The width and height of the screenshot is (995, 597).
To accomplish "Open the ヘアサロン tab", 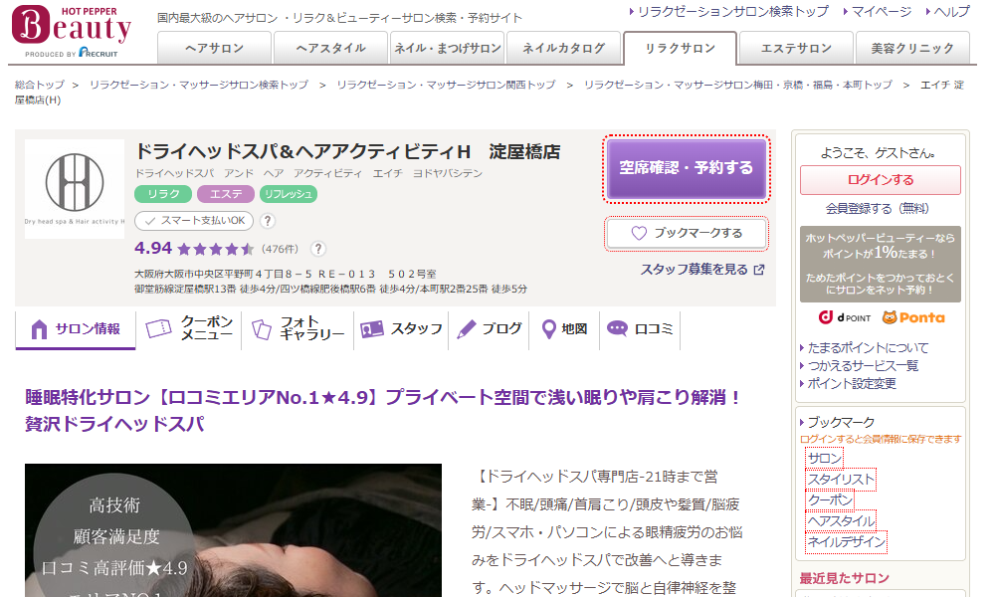I will click(x=215, y=48).
